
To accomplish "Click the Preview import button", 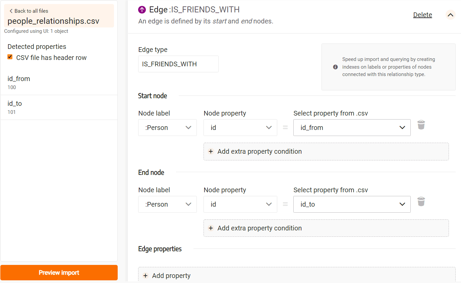I will (x=59, y=273).
